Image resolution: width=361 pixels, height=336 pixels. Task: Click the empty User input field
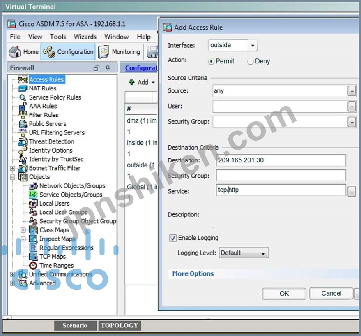(x=280, y=107)
